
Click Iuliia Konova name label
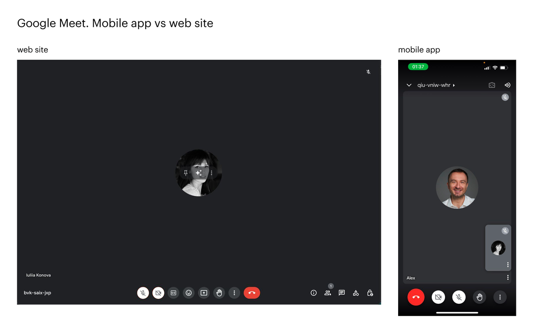click(38, 275)
